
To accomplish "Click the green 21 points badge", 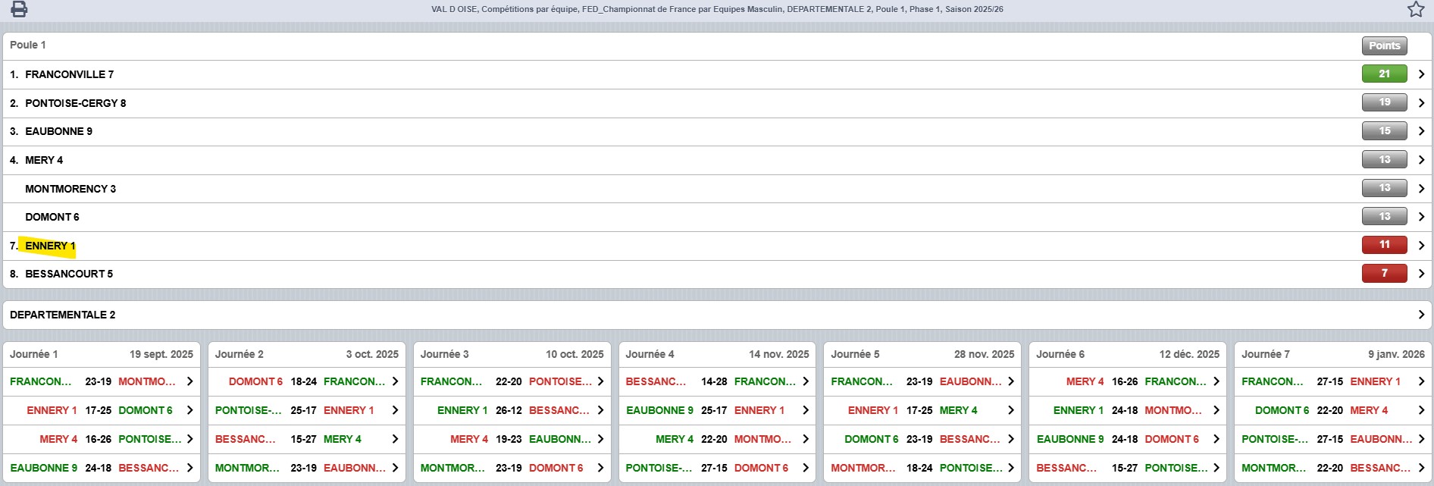I will pos(1384,74).
